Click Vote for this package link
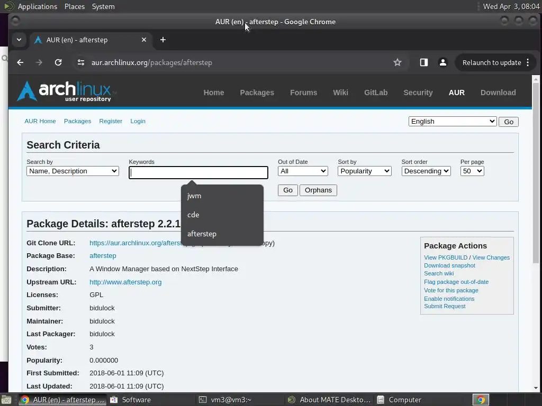The height and width of the screenshot is (406, 542). click(451, 290)
